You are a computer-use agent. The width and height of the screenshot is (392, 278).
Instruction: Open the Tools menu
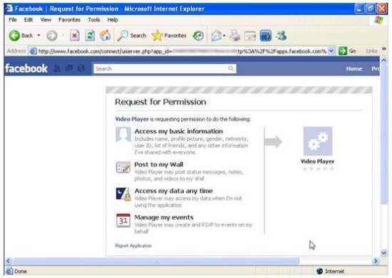point(94,20)
